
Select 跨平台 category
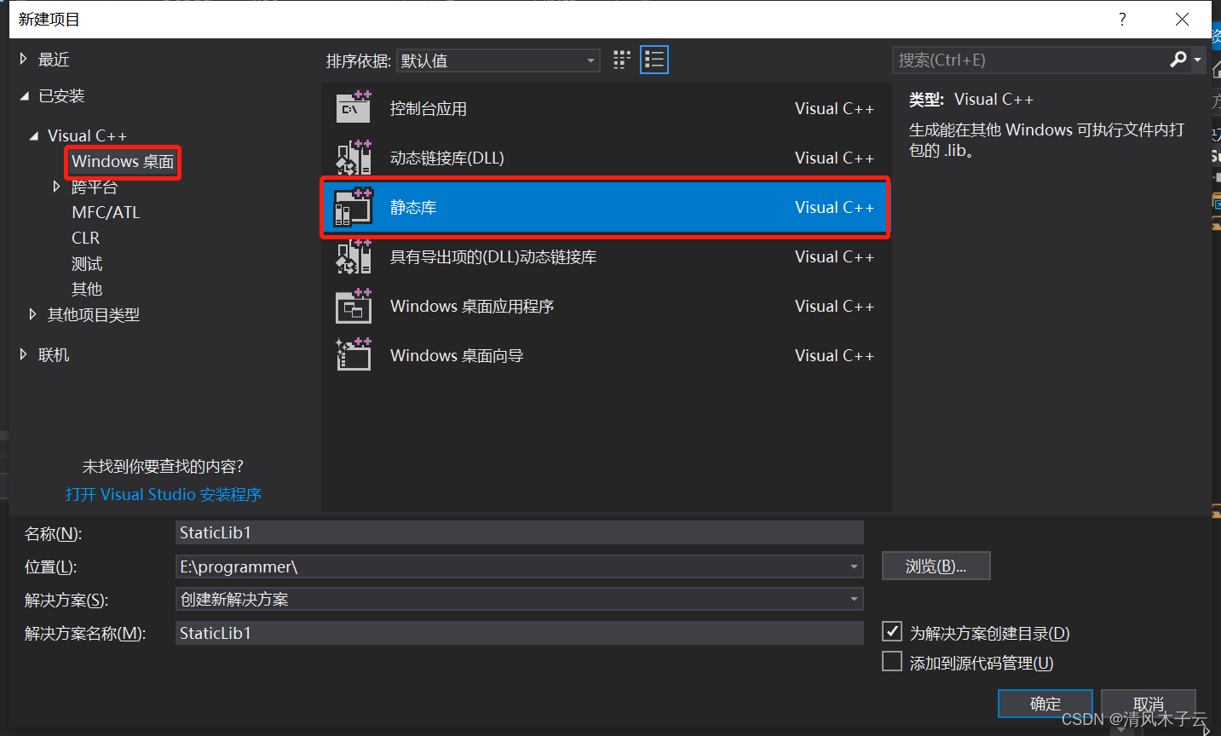coord(95,187)
